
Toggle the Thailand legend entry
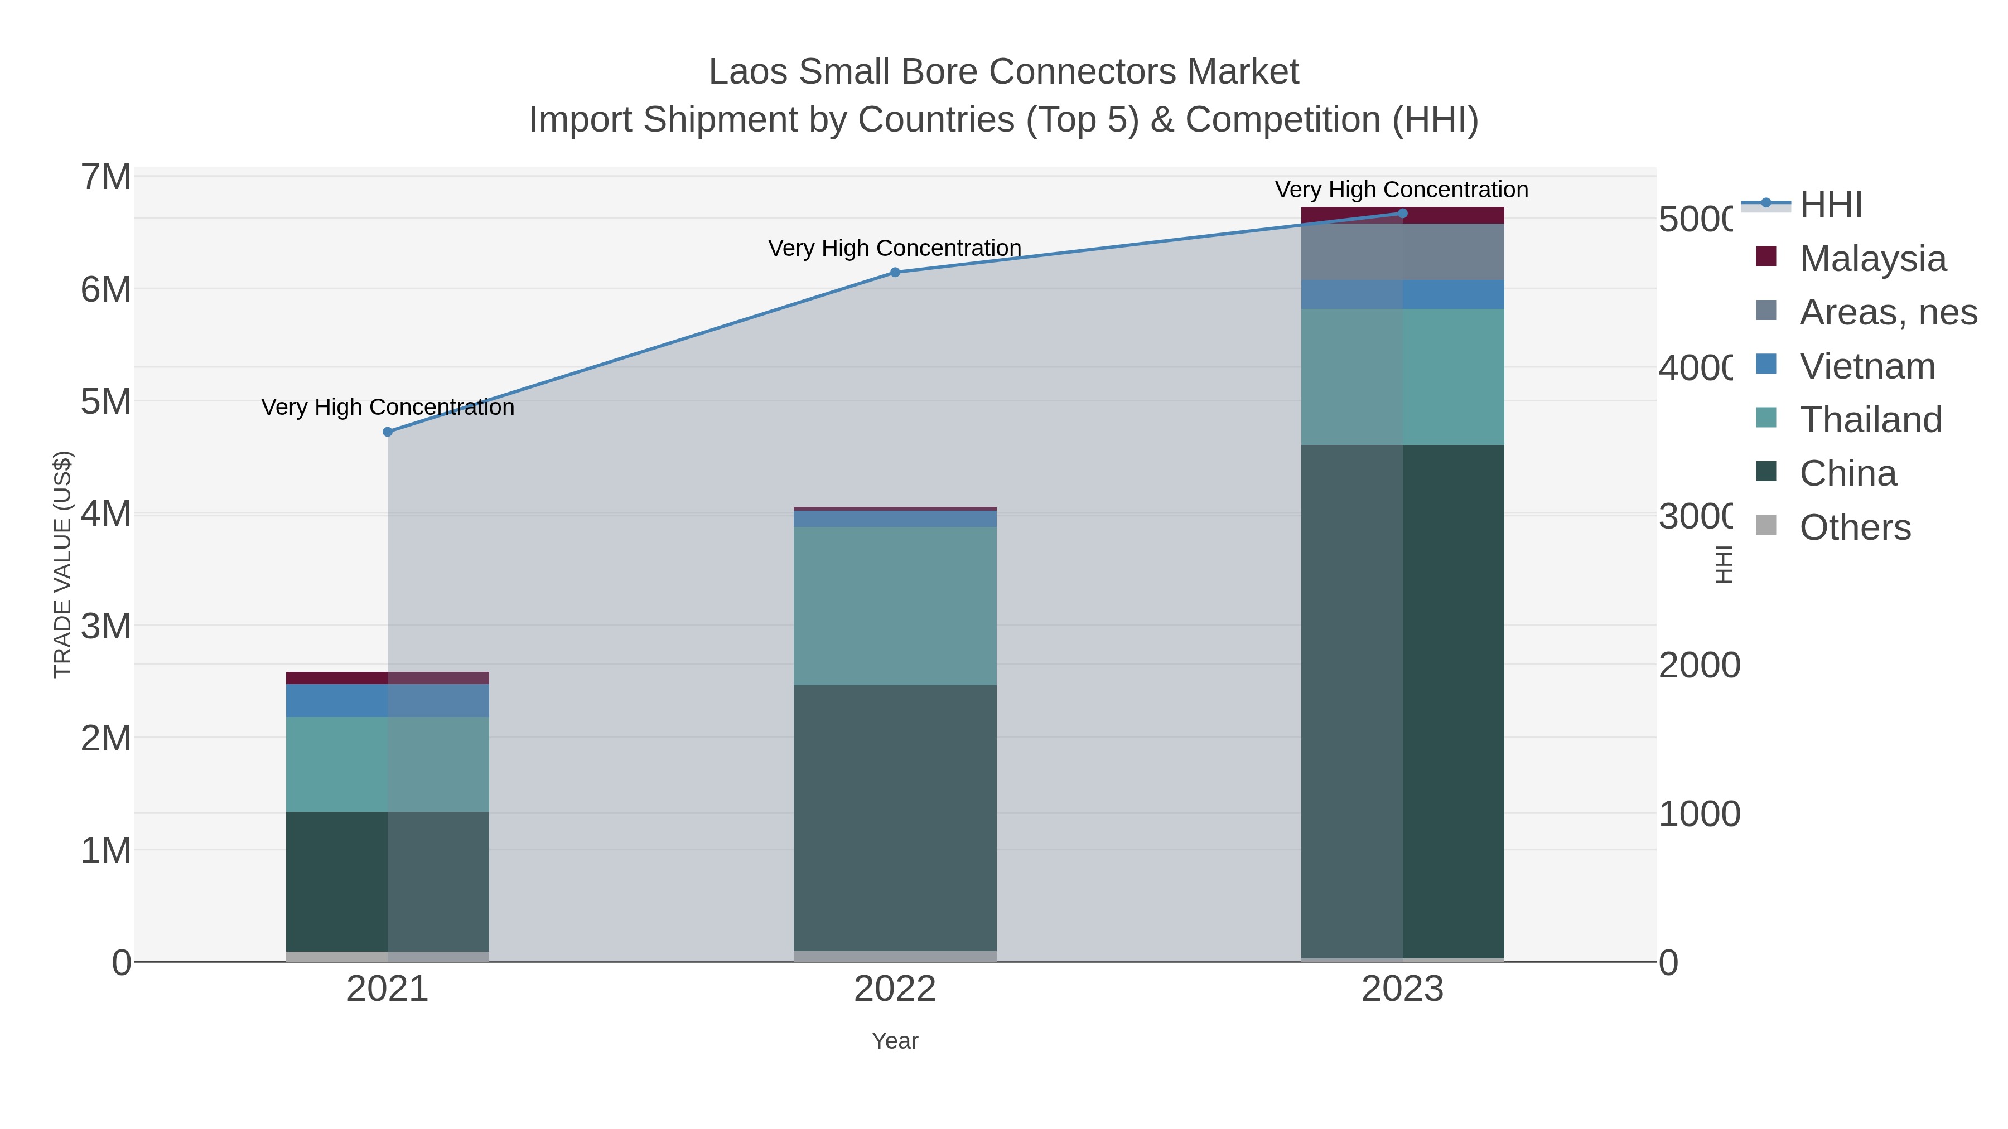pyautogui.click(x=1848, y=419)
